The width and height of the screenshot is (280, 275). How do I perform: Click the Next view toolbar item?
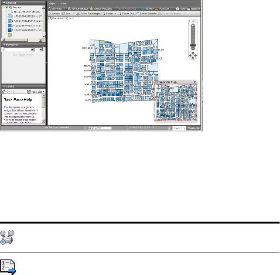(x=69, y=18)
